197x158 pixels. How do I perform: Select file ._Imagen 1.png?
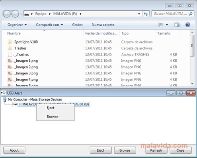pos(25,61)
